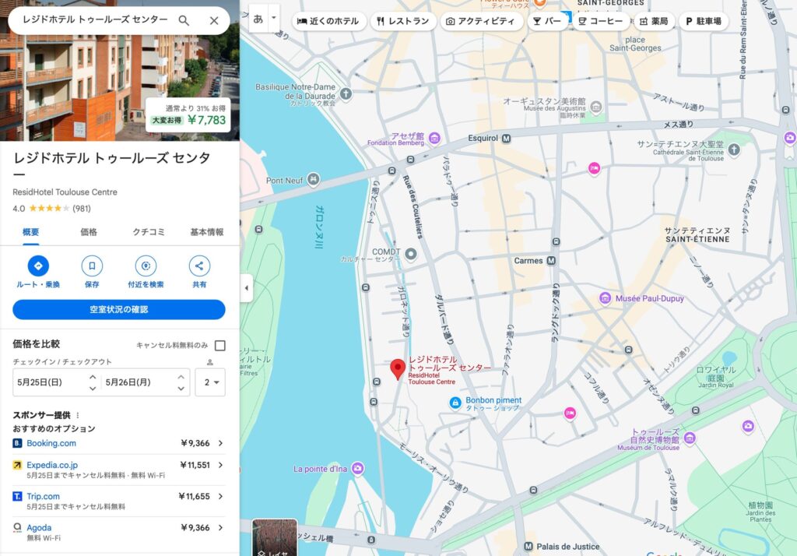Expand the Agoda price chevron
Viewport: 797px width, 556px height.
pos(220,527)
